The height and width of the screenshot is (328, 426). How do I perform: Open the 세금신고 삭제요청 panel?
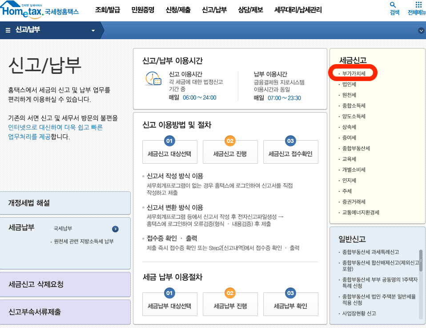65,284
